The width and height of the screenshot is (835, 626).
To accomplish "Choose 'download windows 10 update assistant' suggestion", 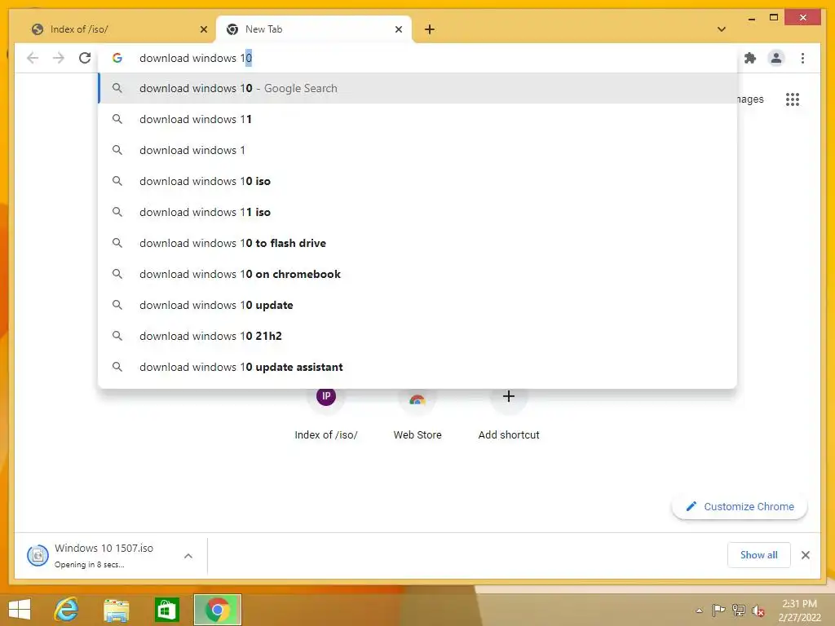I will click(418, 366).
